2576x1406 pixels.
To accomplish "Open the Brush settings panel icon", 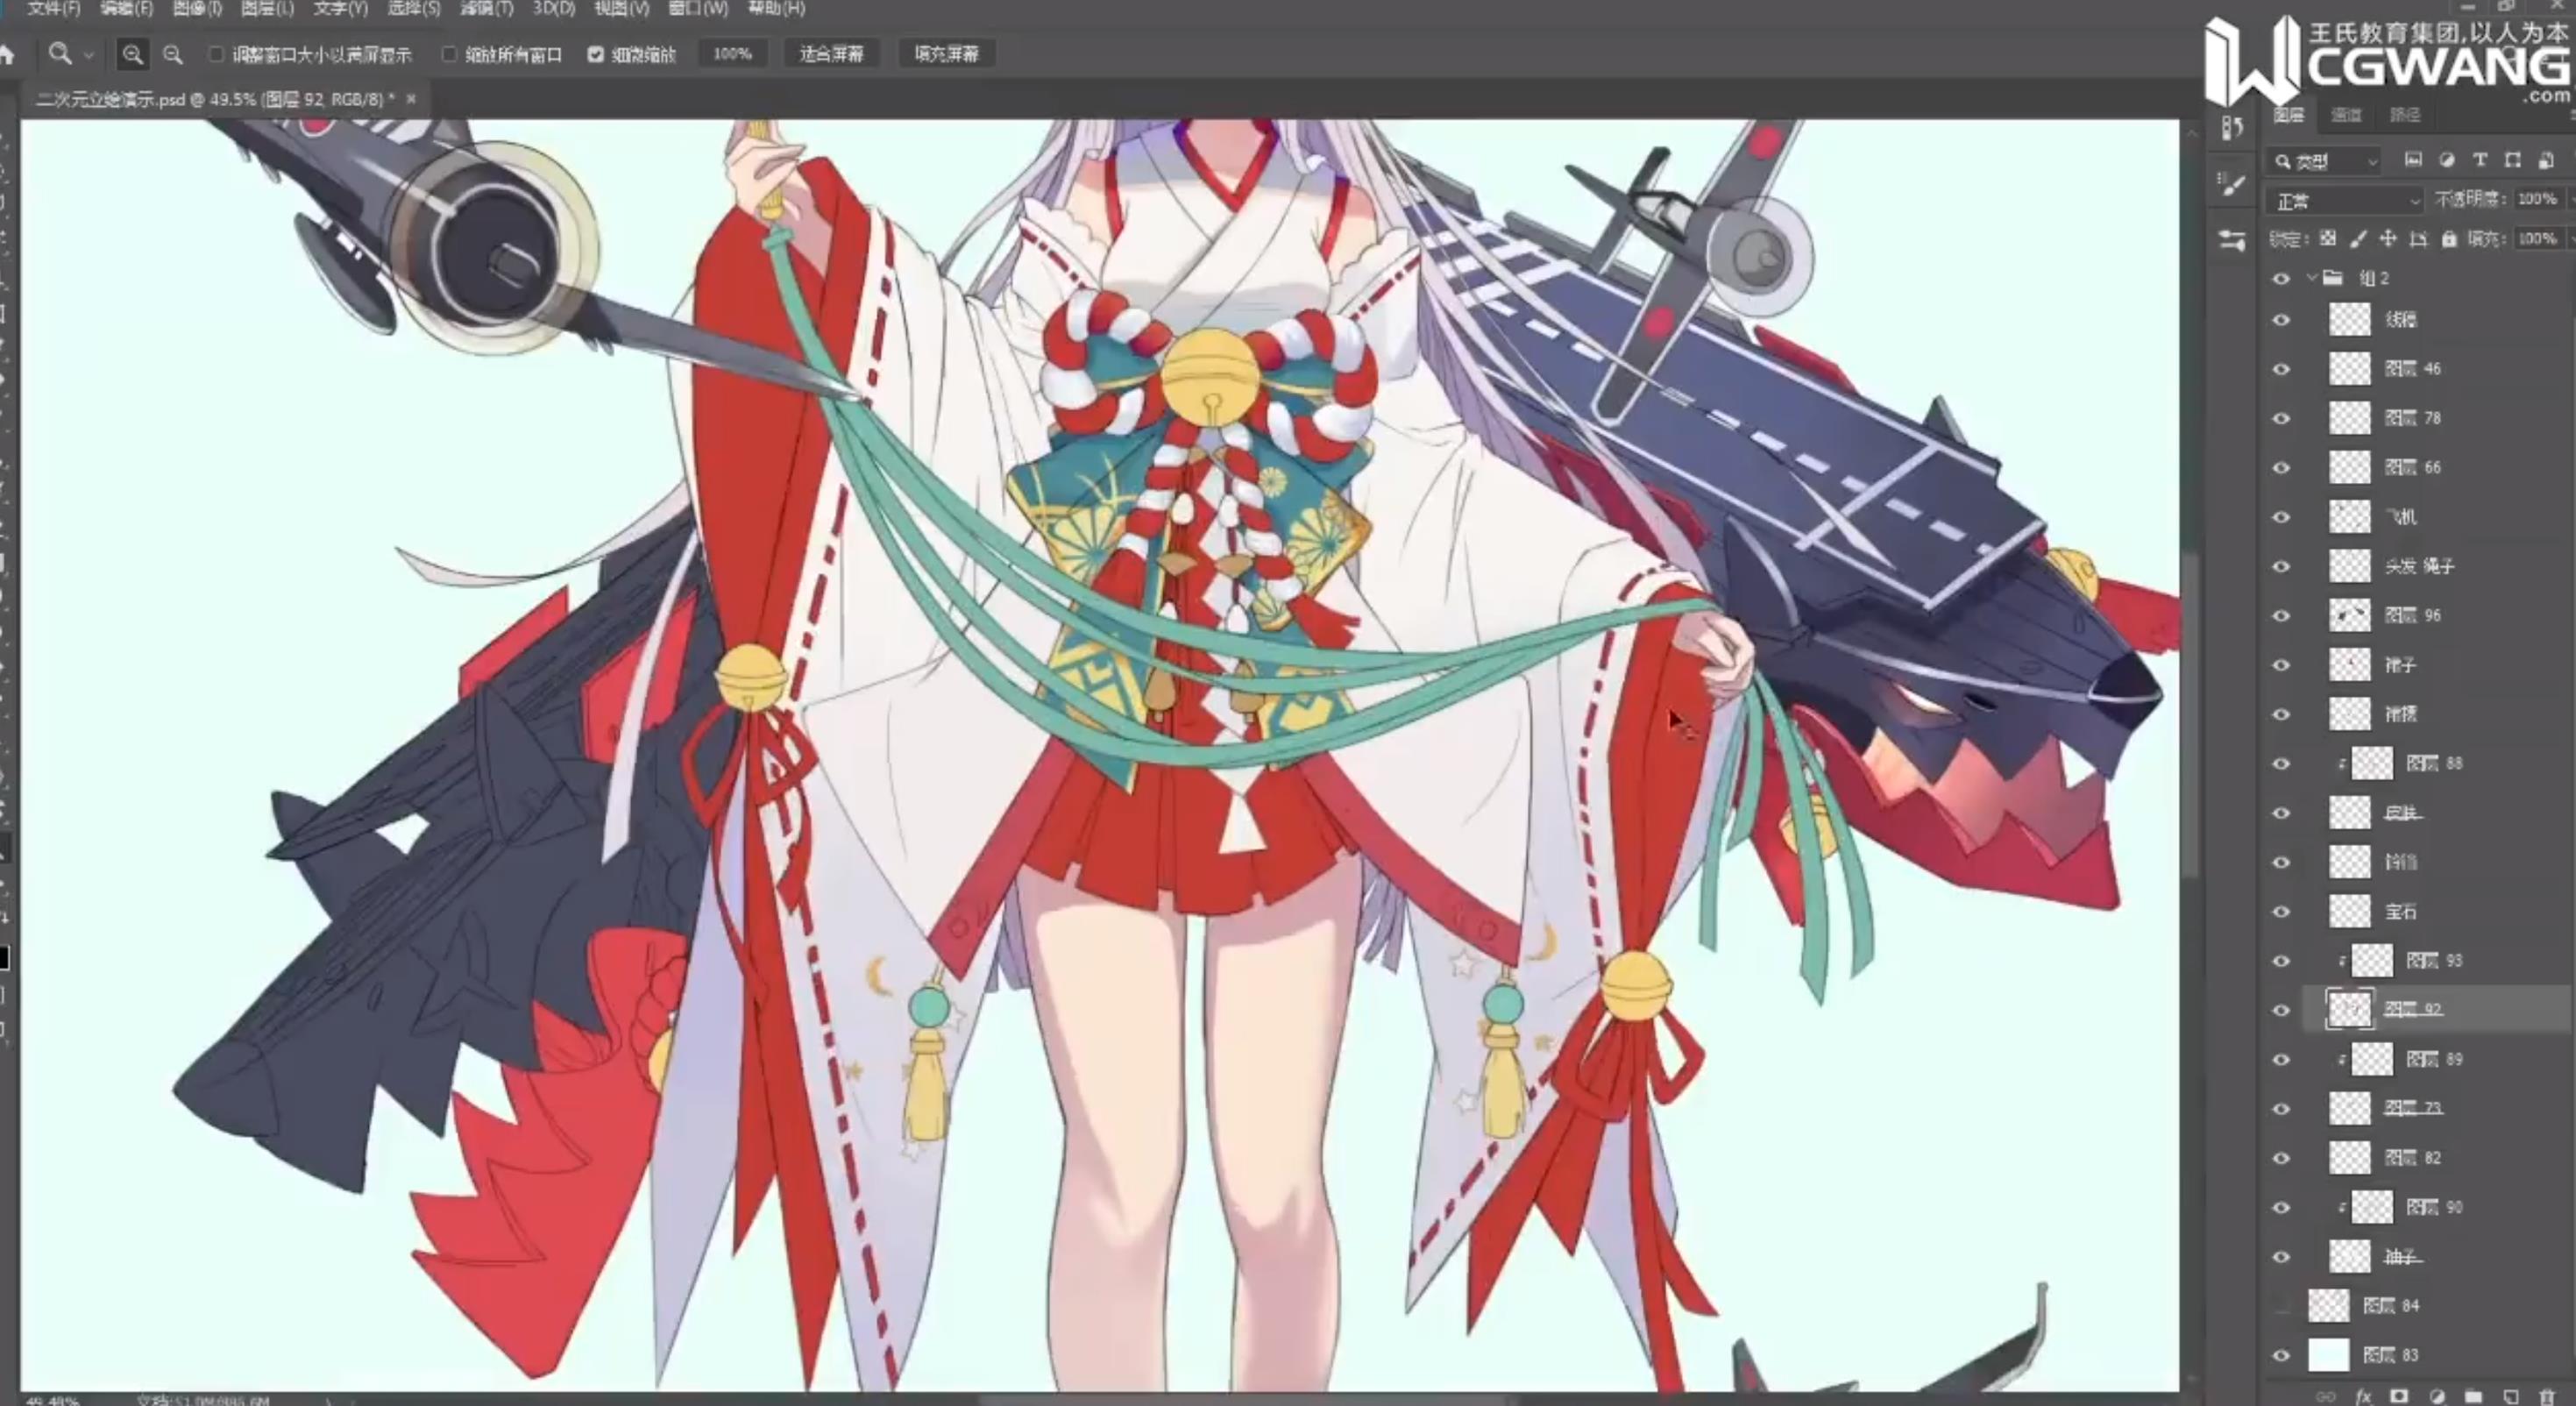I will pyautogui.click(x=2232, y=185).
